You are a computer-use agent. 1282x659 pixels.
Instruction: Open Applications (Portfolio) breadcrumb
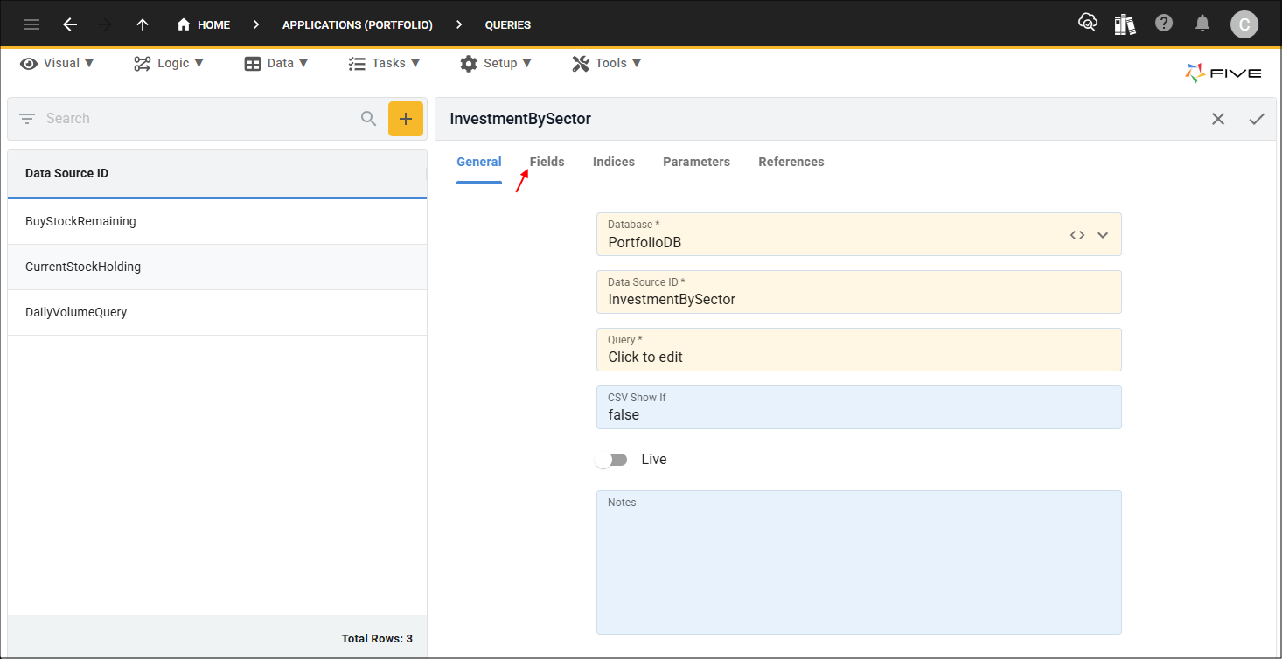358,25
